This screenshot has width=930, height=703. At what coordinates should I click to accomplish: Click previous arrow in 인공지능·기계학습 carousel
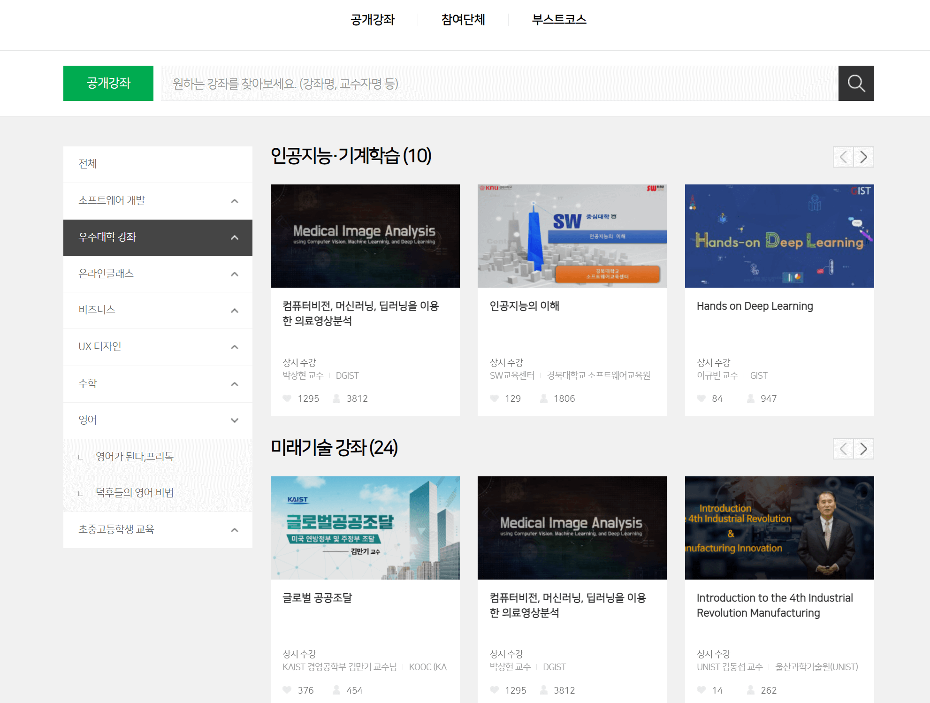click(x=843, y=157)
